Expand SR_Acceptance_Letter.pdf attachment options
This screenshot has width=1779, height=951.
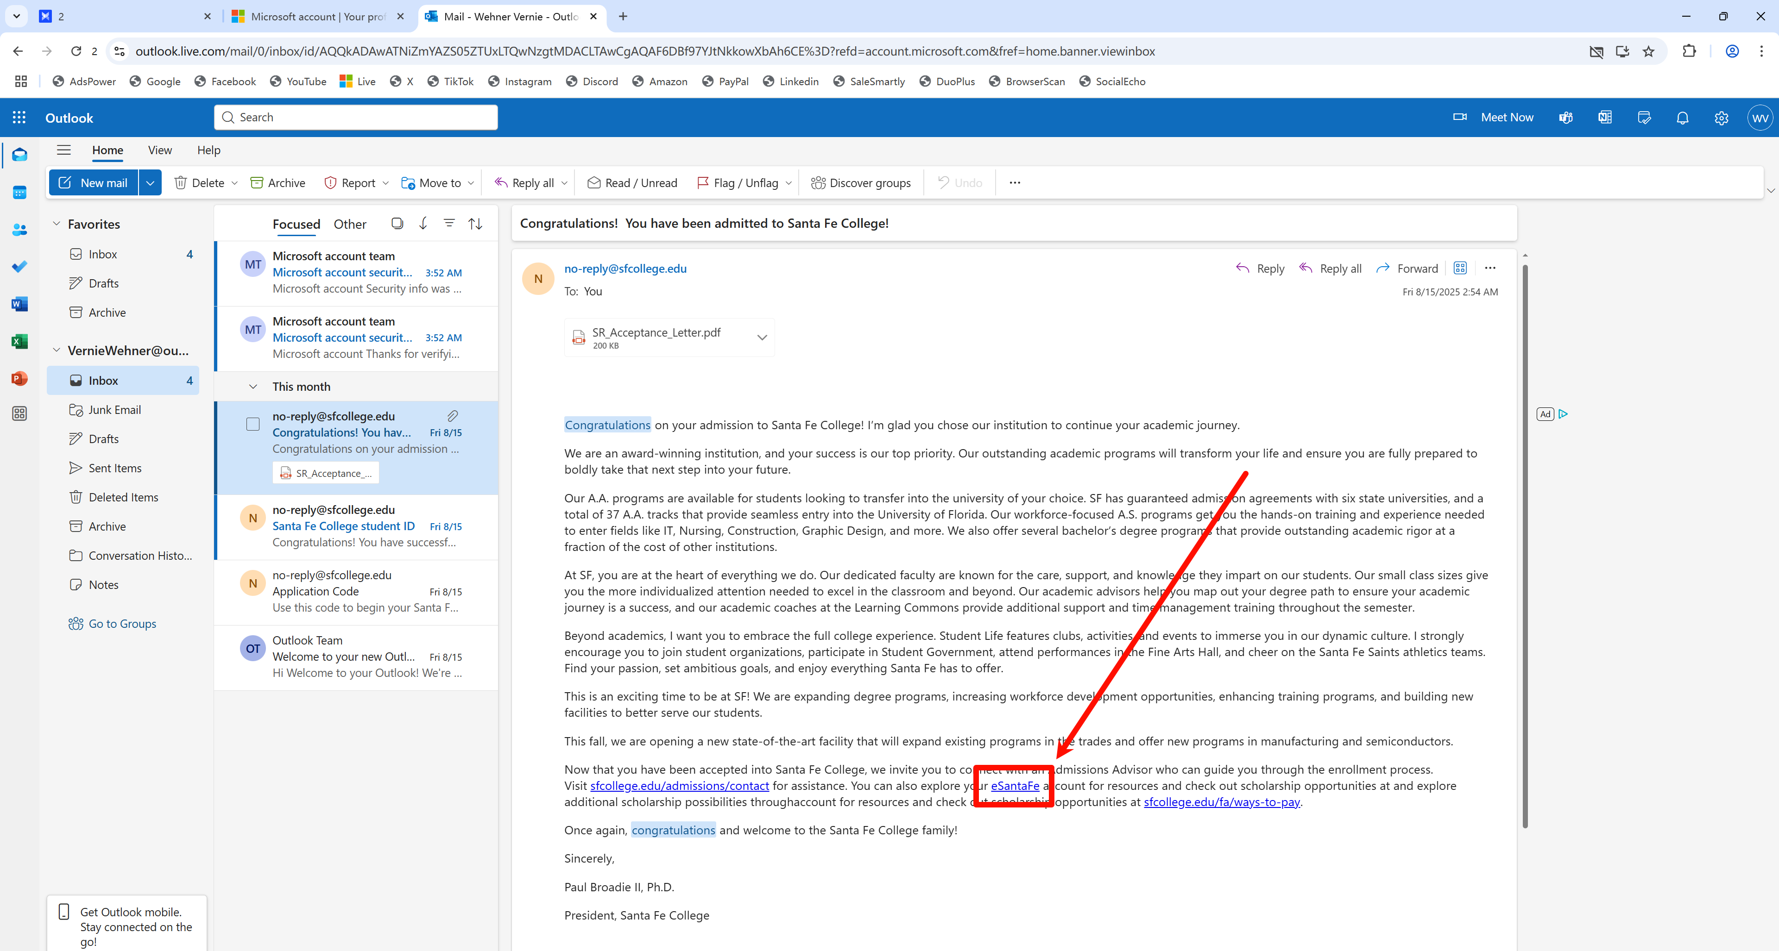762,338
